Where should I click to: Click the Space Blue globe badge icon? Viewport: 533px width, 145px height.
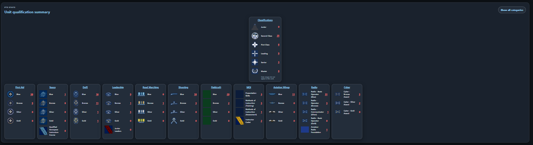point(43,94)
